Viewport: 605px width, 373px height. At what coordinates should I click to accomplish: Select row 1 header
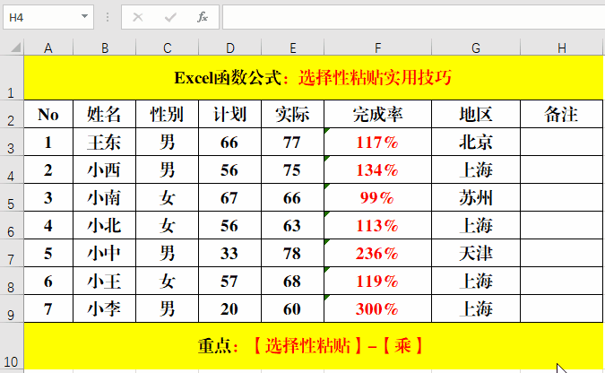click(12, 78)
